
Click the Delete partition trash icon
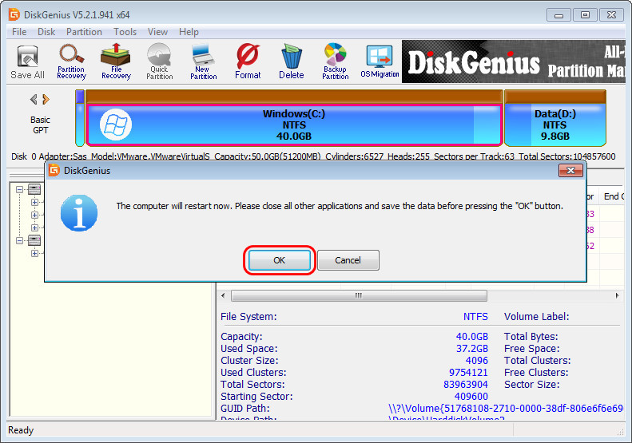click(291, 61)
